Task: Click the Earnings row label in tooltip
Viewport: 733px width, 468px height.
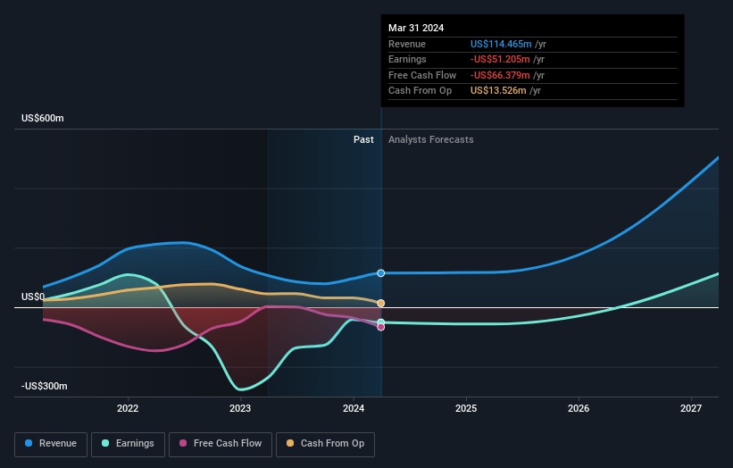Action: pyautogui.click(x=407, y=59)
